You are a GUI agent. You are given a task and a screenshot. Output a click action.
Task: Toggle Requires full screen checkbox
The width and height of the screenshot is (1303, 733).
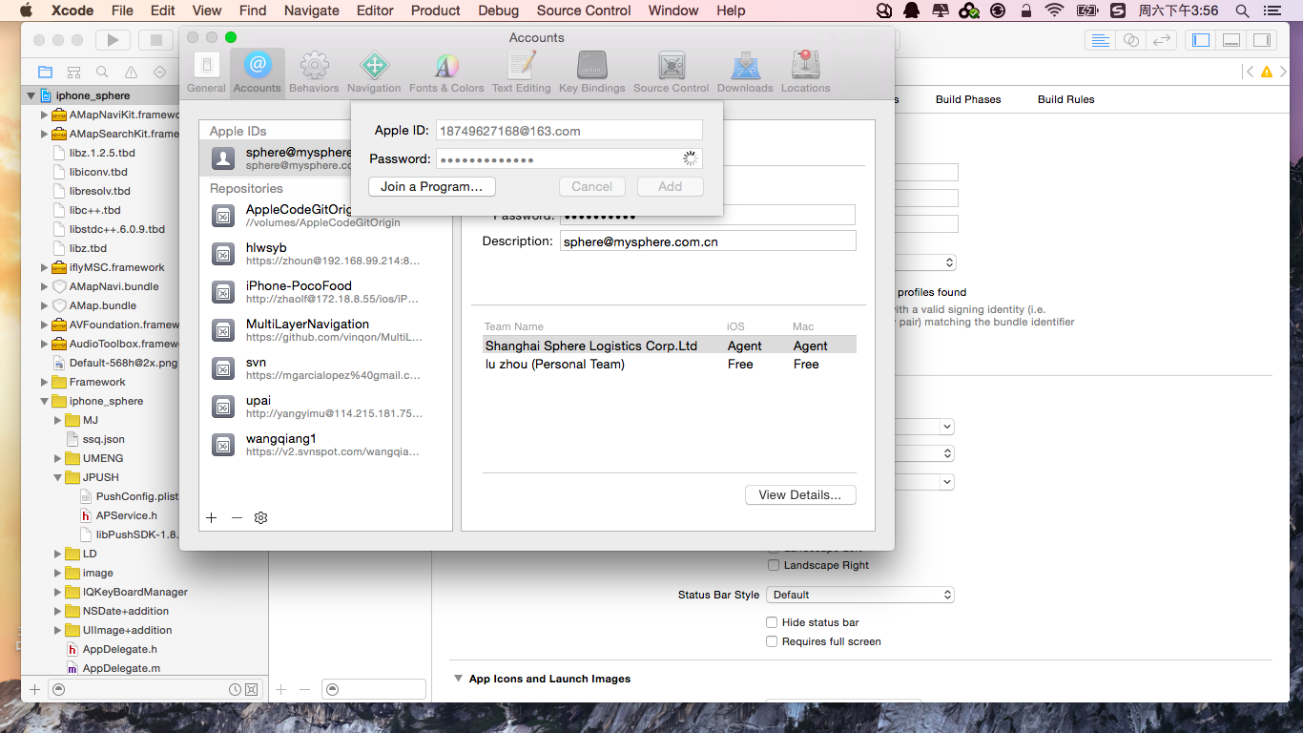point(772,641)
